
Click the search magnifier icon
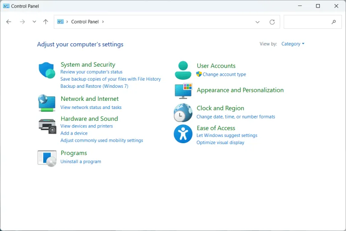(334, 22)
